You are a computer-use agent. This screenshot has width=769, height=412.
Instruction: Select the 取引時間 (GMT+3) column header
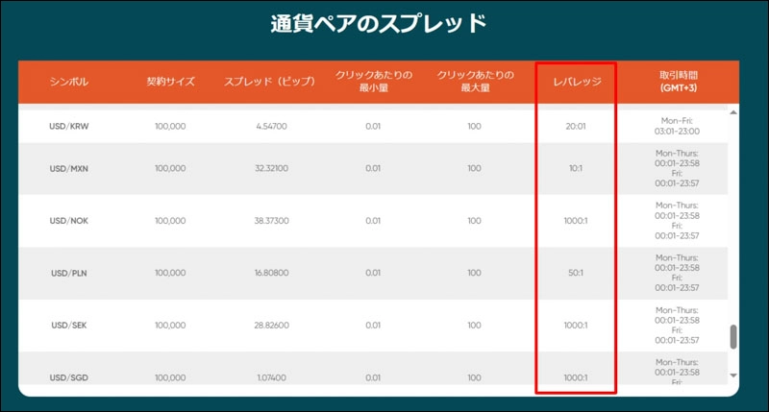click(678, 82)
